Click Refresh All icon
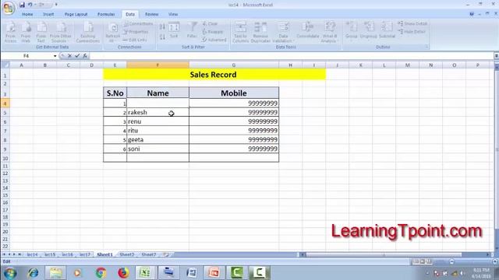This screenshot has width=499, height=280. coord(112,29)
